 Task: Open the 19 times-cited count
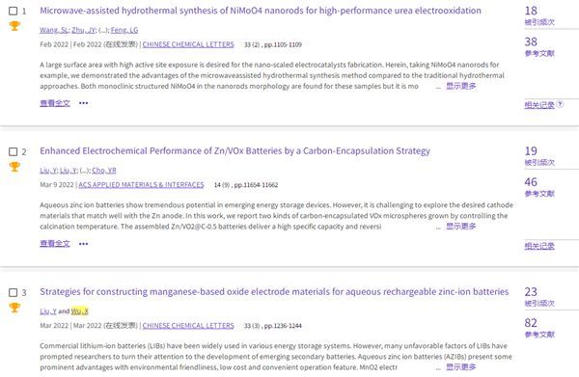click(x=531, y=150)
